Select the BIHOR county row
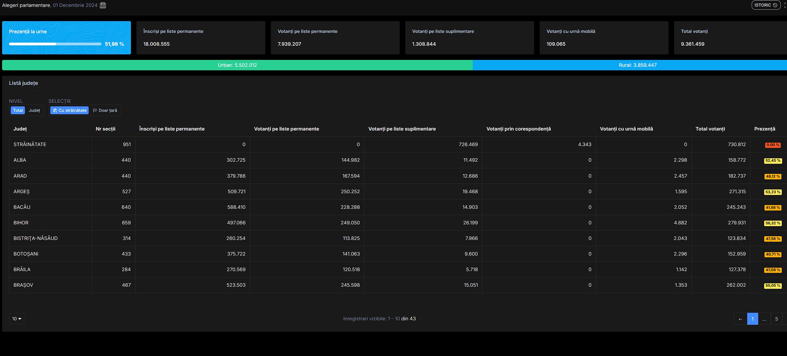The image size is (787, 356). [398, 223]
